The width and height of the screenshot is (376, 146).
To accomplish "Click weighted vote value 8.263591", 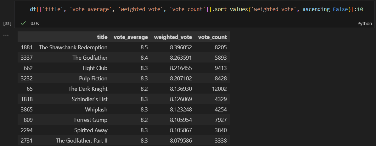I will click(x=181, y=58).
